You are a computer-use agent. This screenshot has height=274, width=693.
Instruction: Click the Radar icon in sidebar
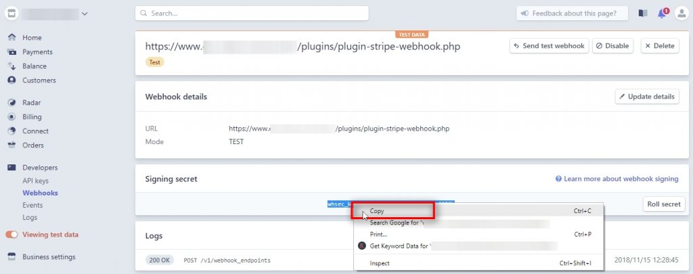click(12, 103)
